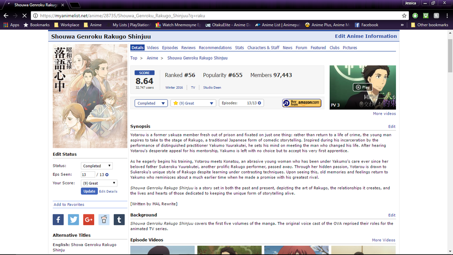Play the PV 3 video
The width and height of the screenshot is (453, 255).
click(x=363, y=87)
